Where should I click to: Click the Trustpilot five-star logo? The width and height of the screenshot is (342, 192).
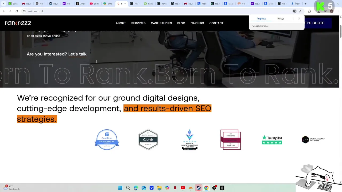(272, 140)
